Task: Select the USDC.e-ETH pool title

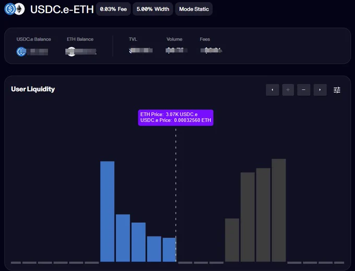Action: tap(62, 9)
